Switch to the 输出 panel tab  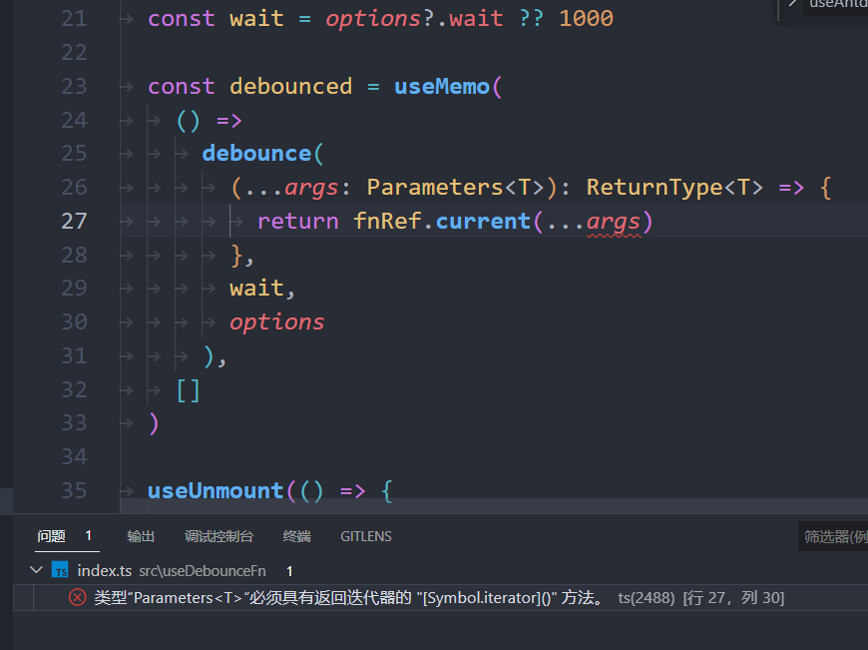coord(141,536)
